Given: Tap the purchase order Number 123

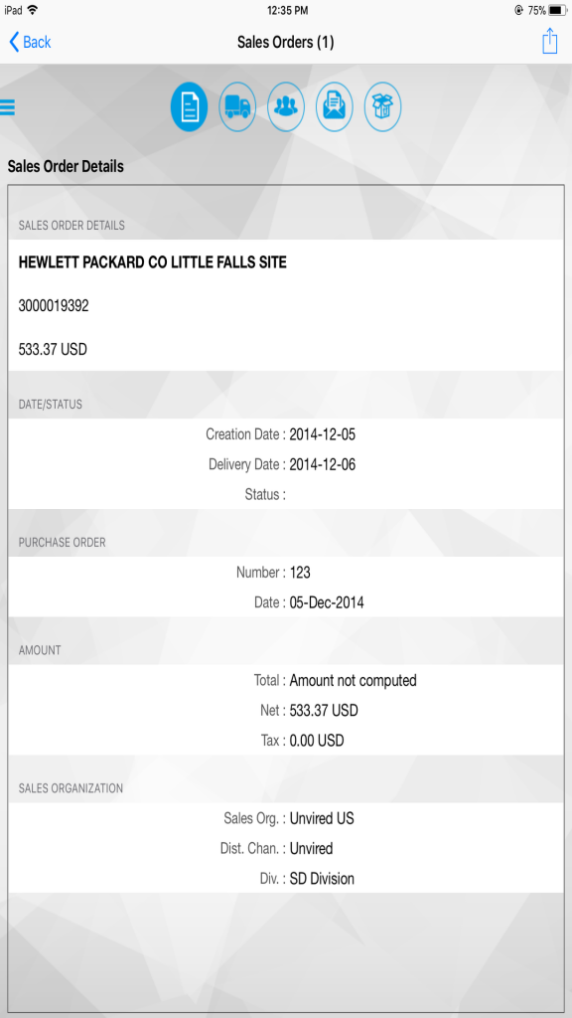Looking at the screenshot, I should (x=300, y=573).
